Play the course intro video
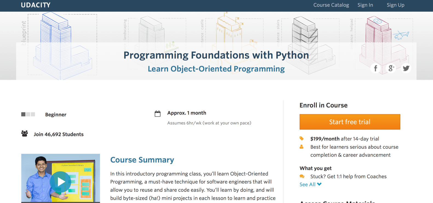This screenshot has width=433, height=203. 61,181
